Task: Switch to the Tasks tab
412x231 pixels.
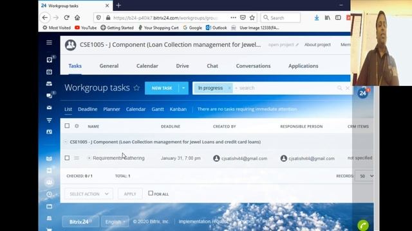Action: coord(75,66)
